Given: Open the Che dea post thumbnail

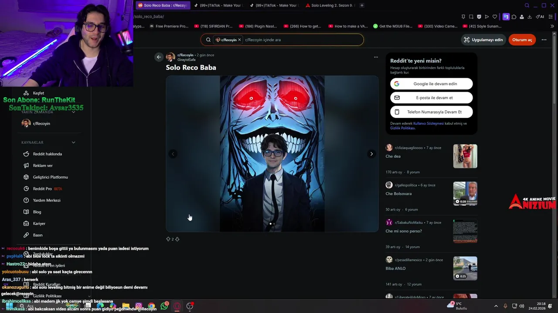Looking at the screenshot, I should click(x=465, y=156).
